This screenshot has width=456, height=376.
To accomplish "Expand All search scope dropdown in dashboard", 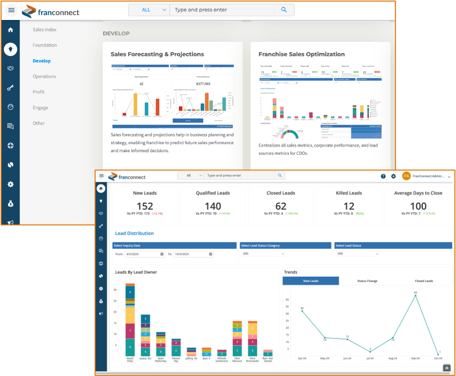I will click(x=191, y=175).
